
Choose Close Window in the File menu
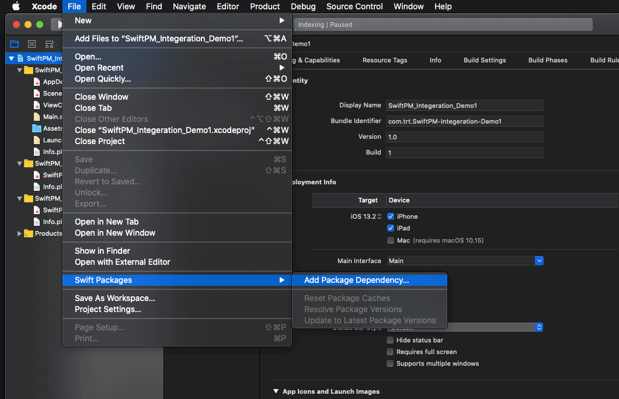177,97
